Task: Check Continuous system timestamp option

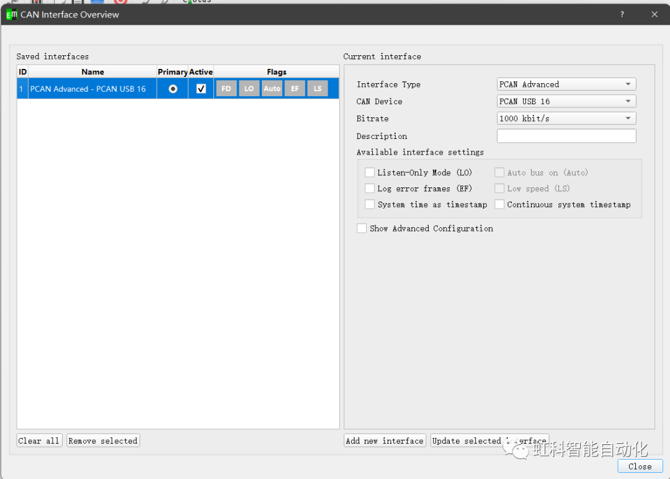Action: pyautogui.click(x=499, y=205)
